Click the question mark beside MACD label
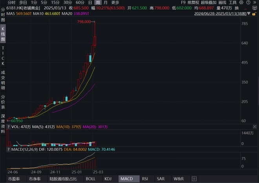 [9, 149]
